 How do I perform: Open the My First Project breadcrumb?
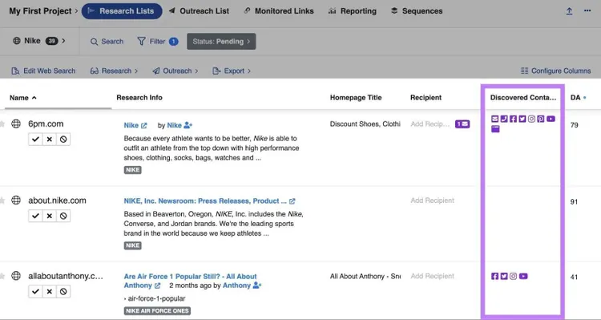coord(40,11)
